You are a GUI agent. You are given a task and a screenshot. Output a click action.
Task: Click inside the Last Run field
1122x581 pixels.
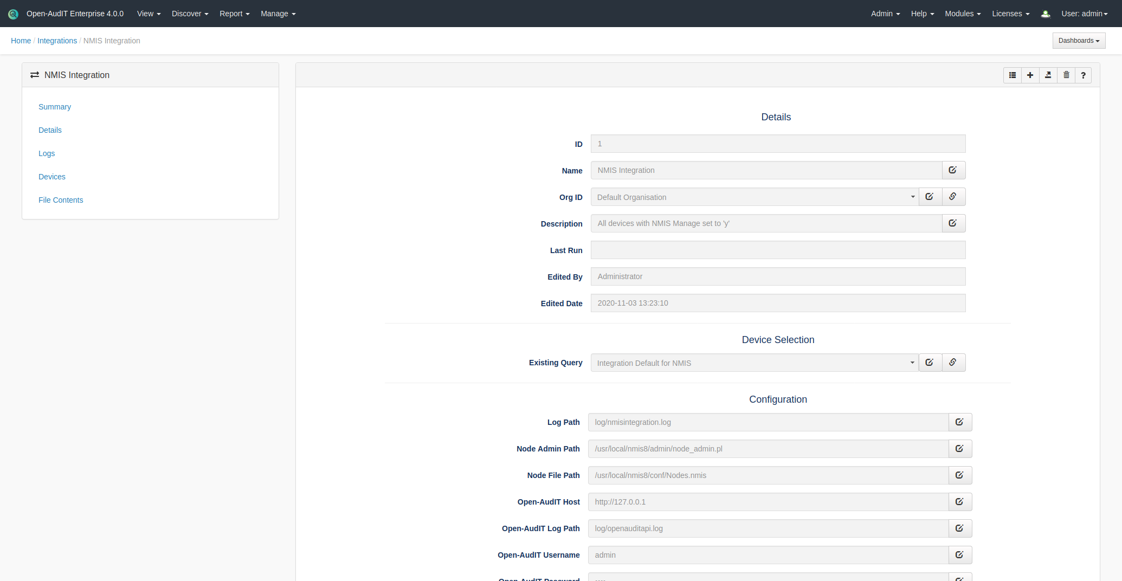[778, 250]
